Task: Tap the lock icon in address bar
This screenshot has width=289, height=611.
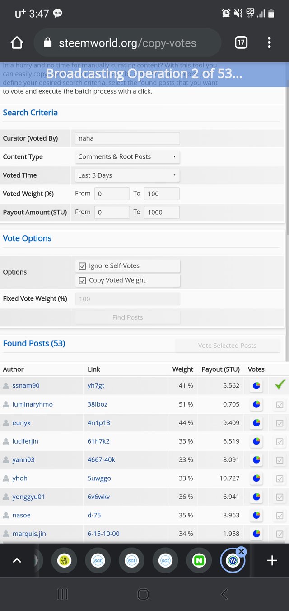Action: coord(48,43)
